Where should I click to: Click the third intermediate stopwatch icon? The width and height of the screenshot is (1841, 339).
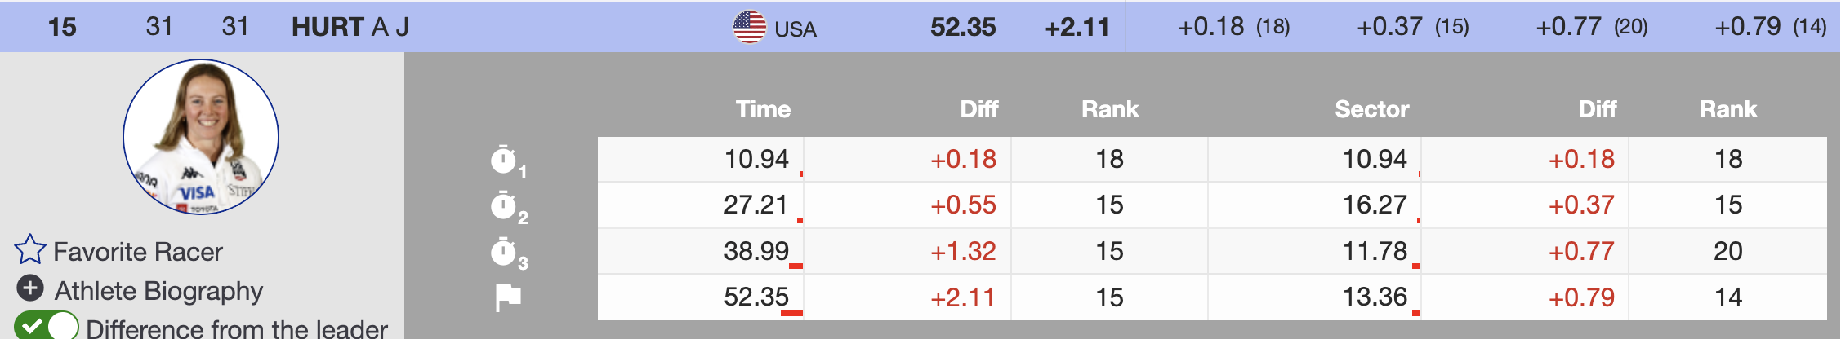click(x=504, y=252)
